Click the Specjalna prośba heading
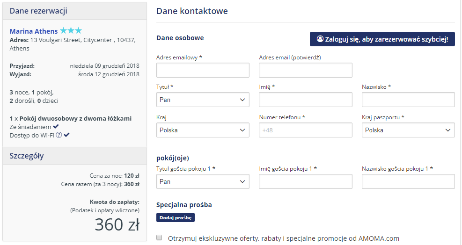Viewport: 462px width, 245px height. (184, 205)
